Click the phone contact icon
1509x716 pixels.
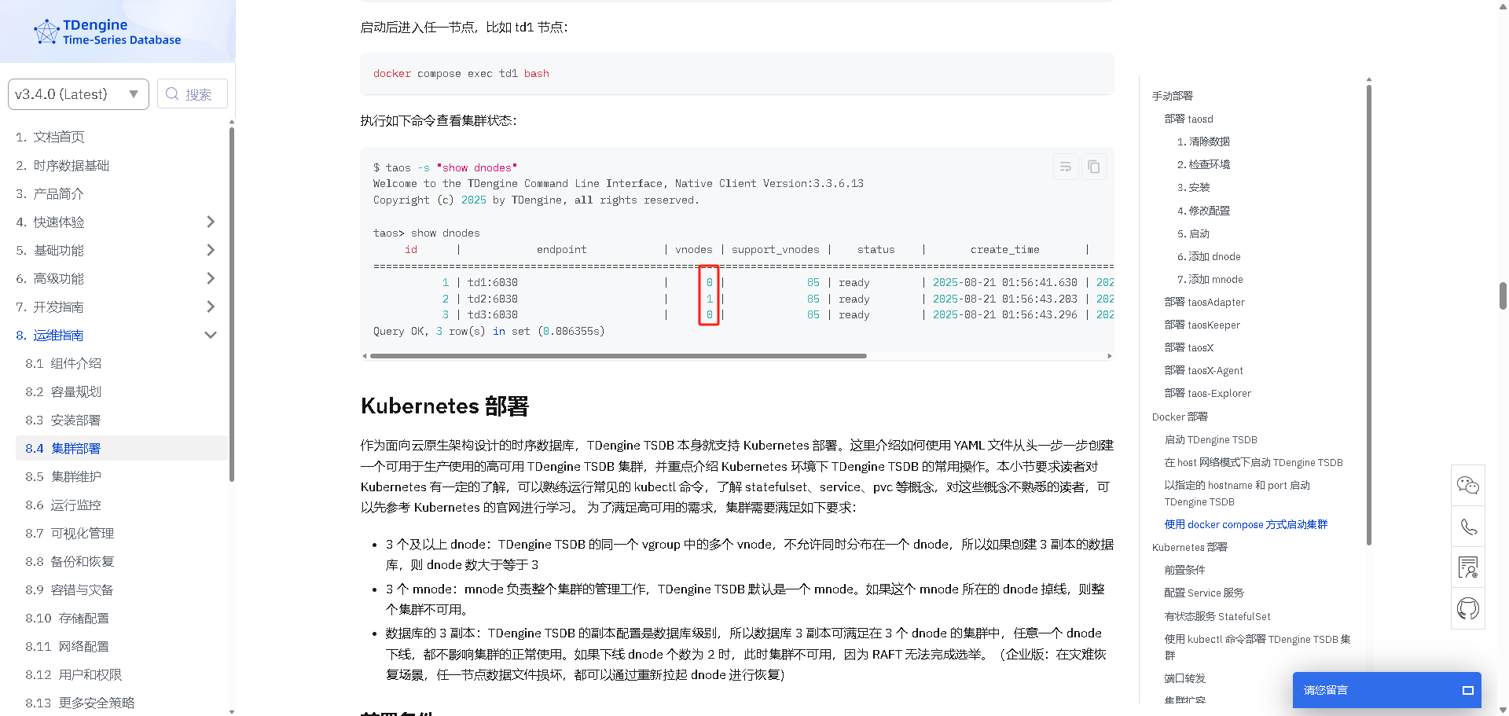pyautogui.click(x=1467, y=527)
